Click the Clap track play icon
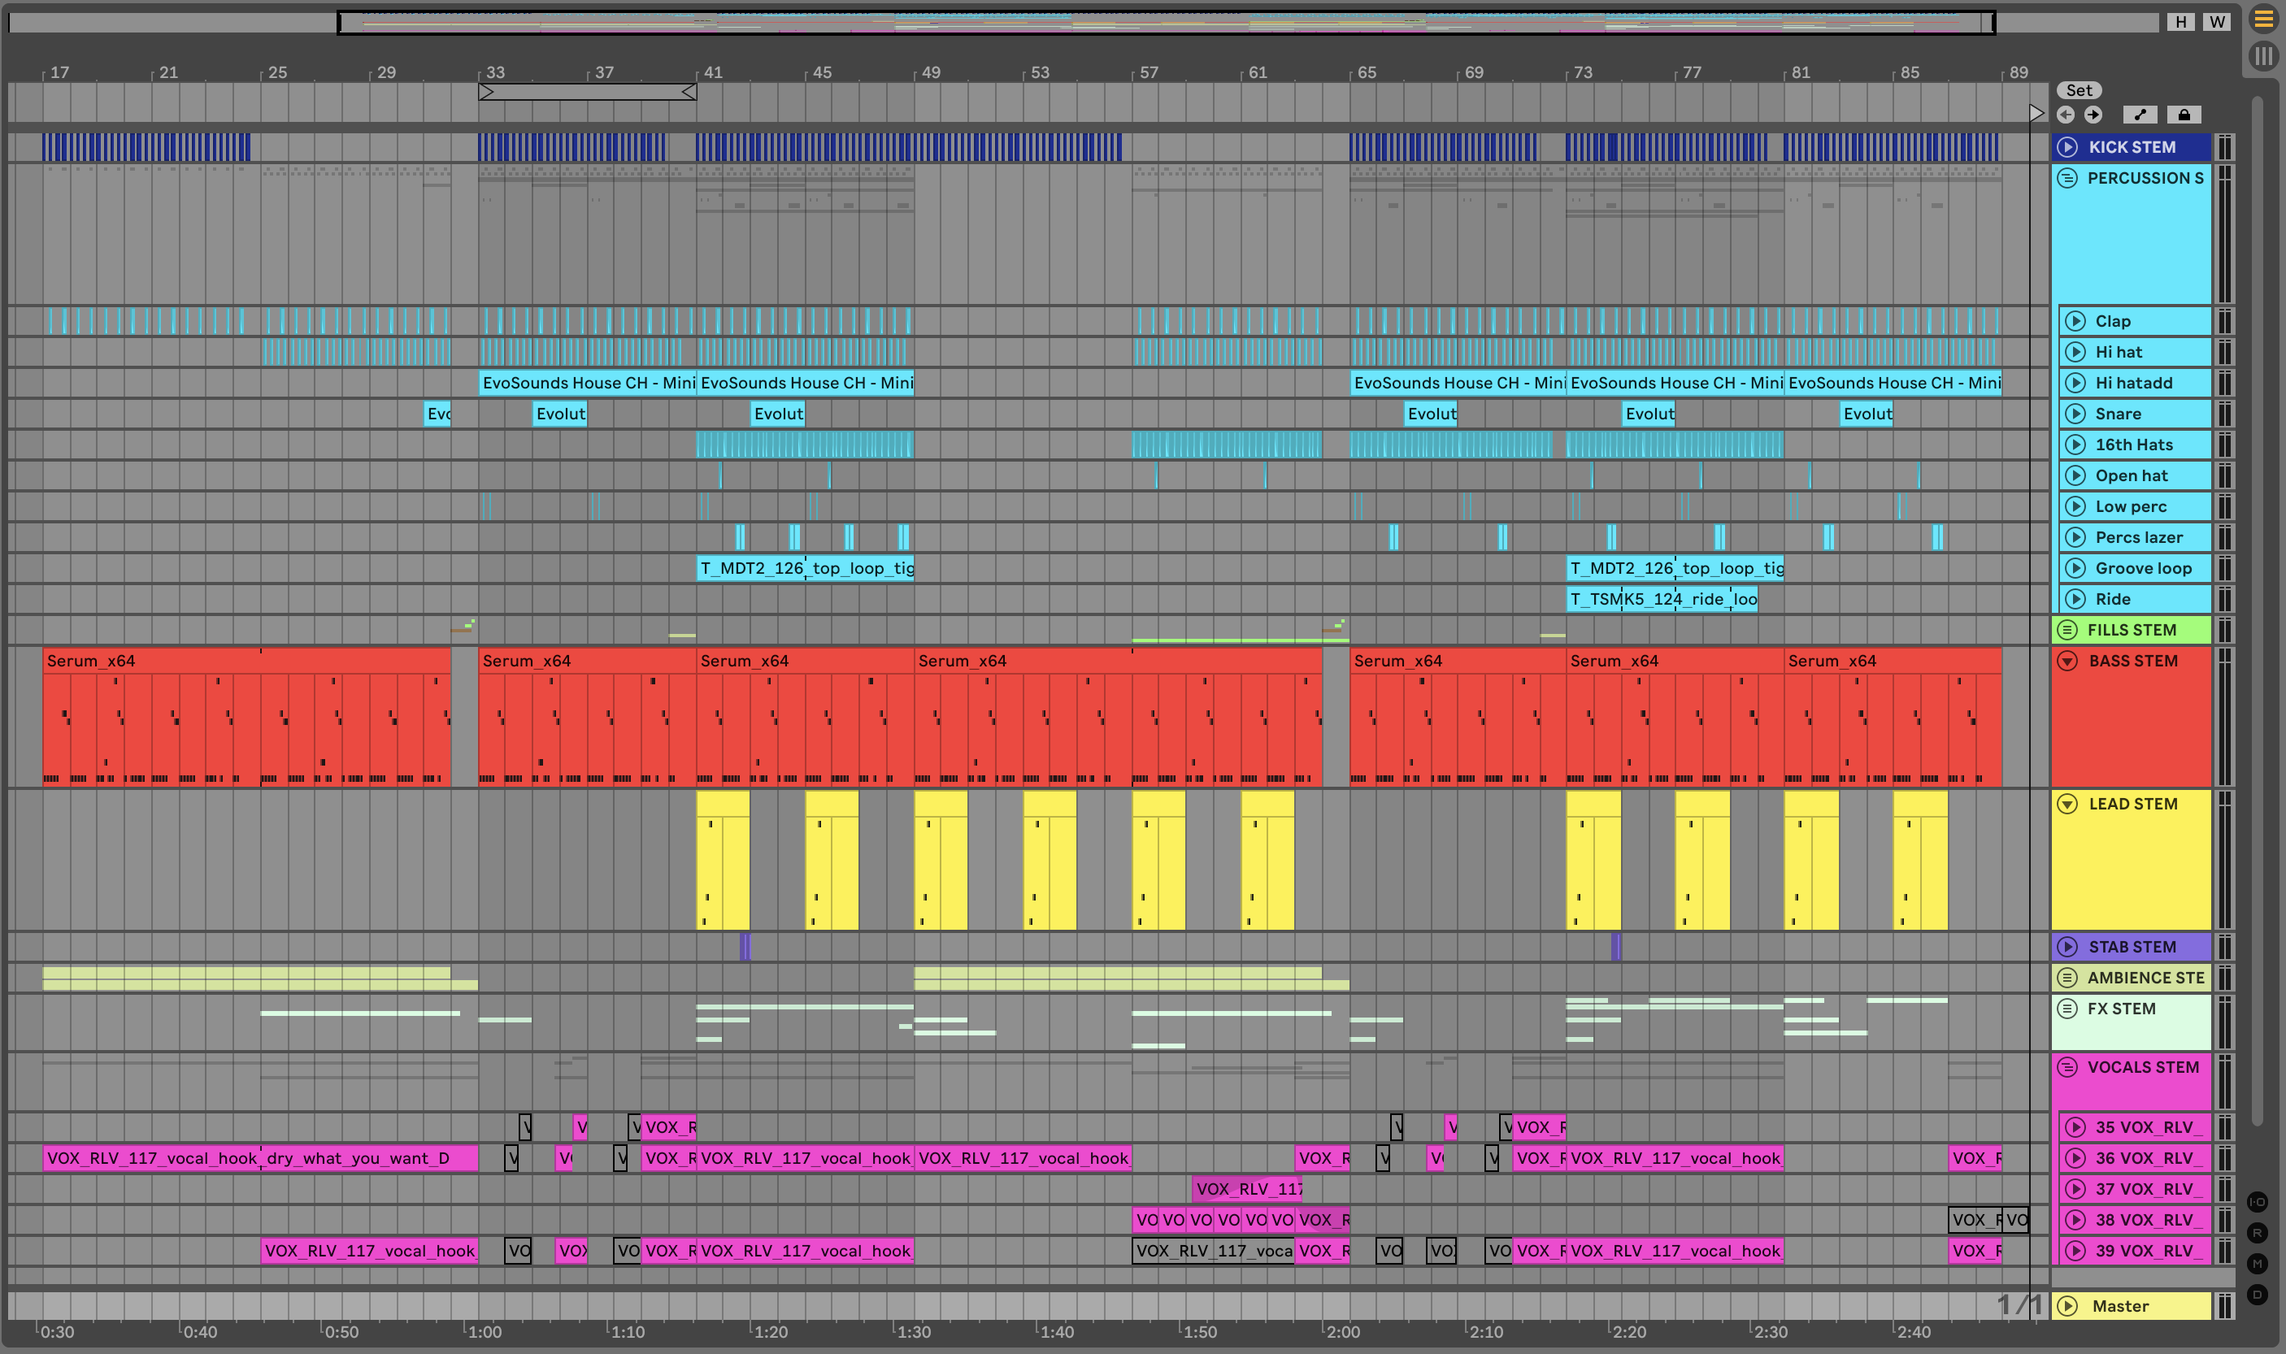The image size is (2286, 1354). [2075, 321]
